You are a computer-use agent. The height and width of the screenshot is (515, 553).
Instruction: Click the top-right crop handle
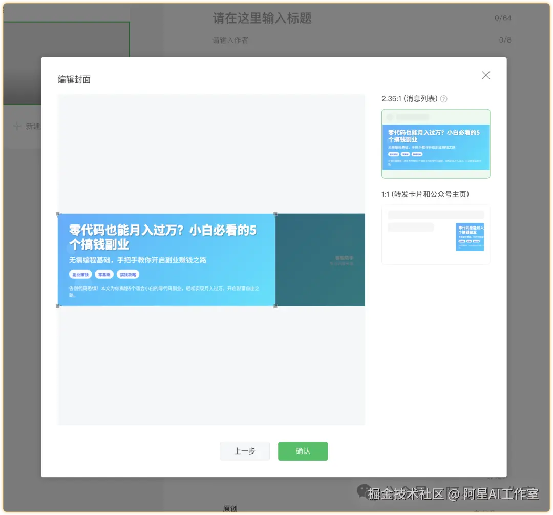pyautogui.click(x=275, y=214)
